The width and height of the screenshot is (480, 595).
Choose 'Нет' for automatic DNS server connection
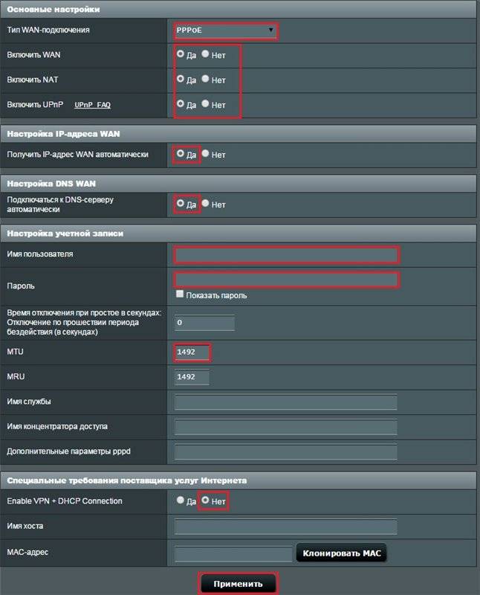206,204
